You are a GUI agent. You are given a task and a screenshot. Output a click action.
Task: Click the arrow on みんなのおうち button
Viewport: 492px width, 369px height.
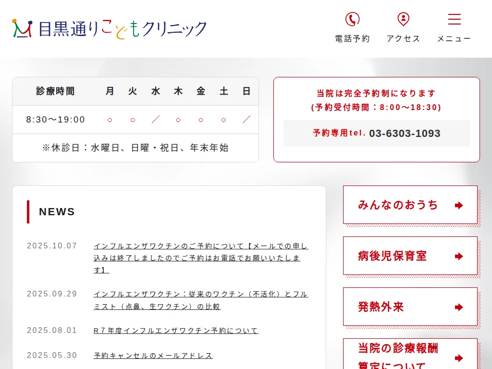[x=459, y=205]
